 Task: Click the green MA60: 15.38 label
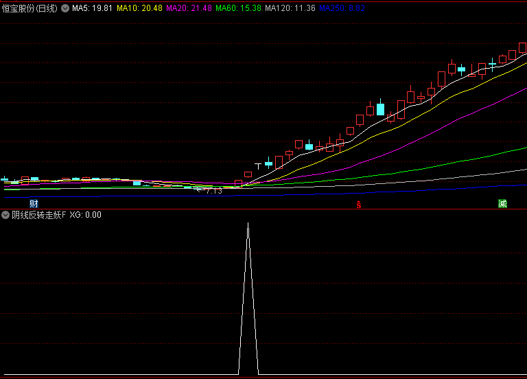(x=238, y=8)
